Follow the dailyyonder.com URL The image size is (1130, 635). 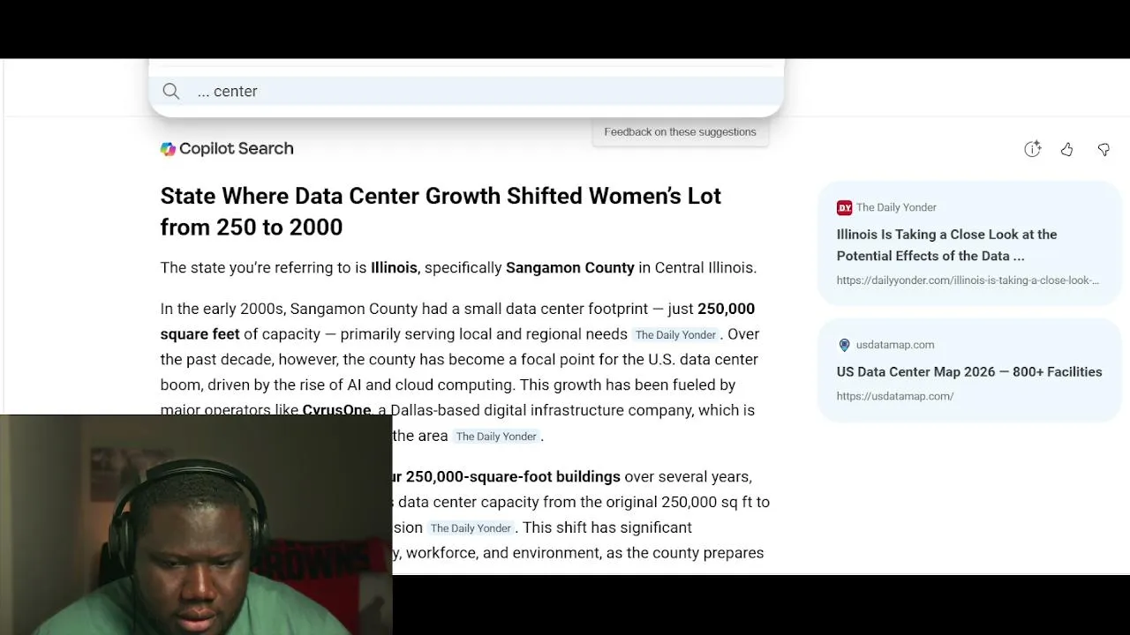pos(968,280)
